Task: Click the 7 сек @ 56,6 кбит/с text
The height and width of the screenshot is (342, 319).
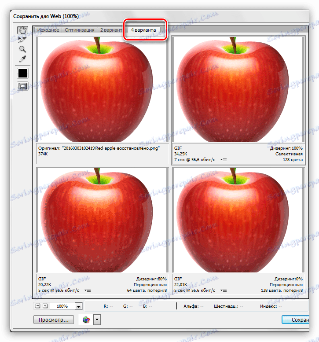Action: (x=194, y=160)
